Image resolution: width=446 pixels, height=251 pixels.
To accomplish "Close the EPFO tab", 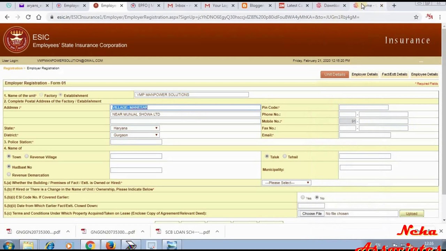I will [x=159, y=6].
